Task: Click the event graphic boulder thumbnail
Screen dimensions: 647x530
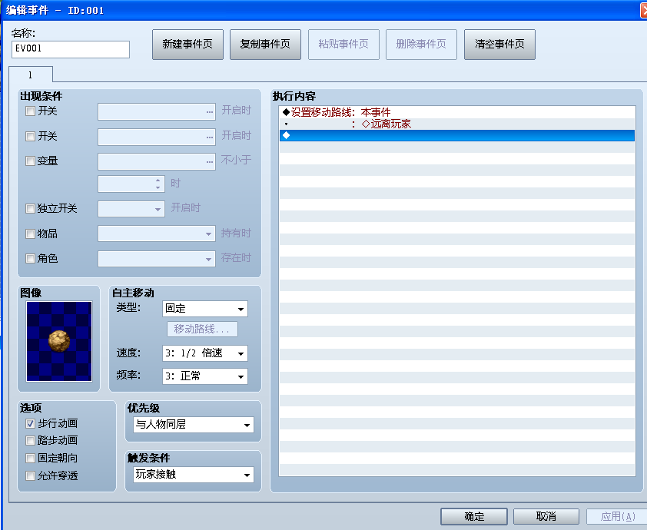Action: (x=59, y=341)
